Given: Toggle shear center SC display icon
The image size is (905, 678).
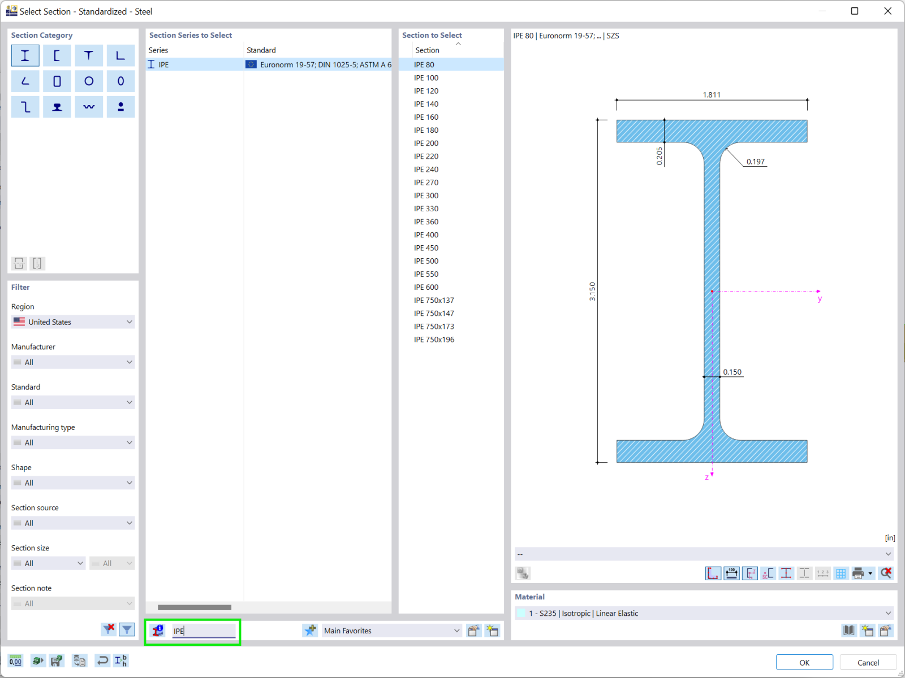Looking at the screenshot, I should point(768,573).
